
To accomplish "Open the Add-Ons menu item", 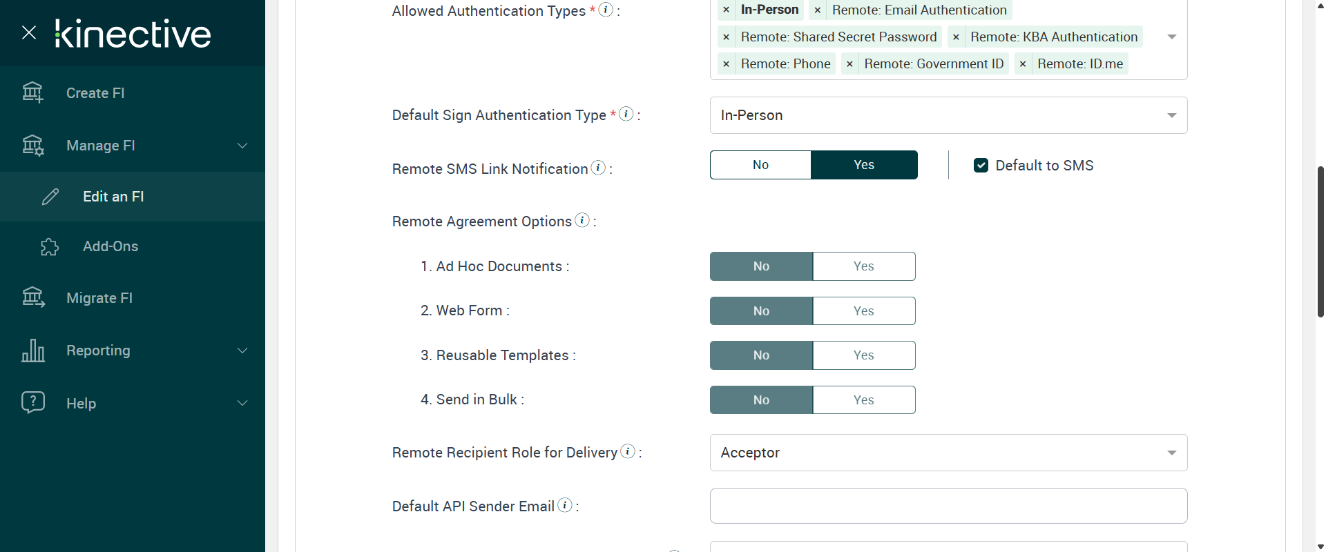I will [110, 246].
